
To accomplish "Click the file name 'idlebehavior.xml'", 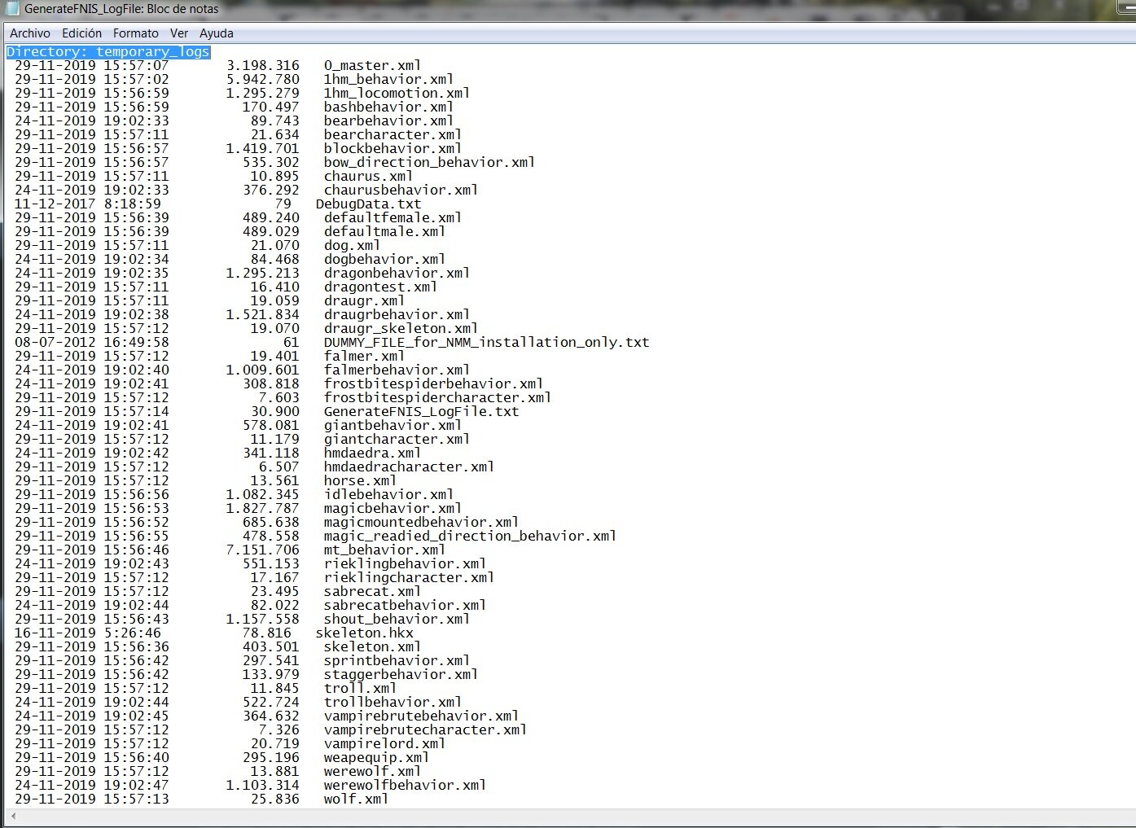I will 388,494.
